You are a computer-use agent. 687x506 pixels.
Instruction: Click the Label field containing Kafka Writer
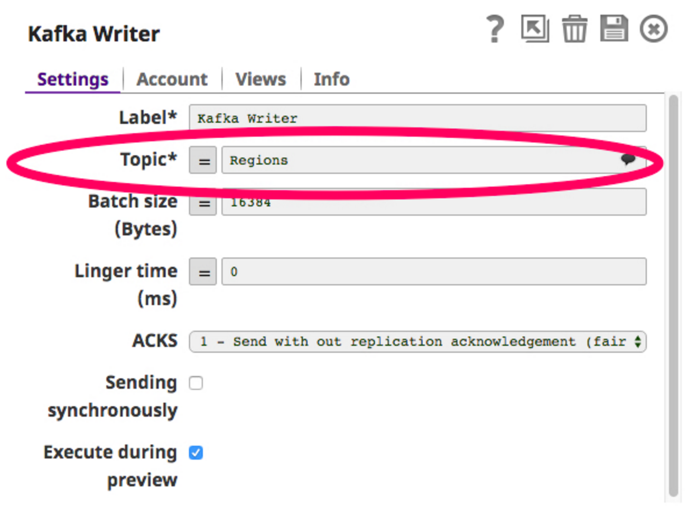[417, 118]
